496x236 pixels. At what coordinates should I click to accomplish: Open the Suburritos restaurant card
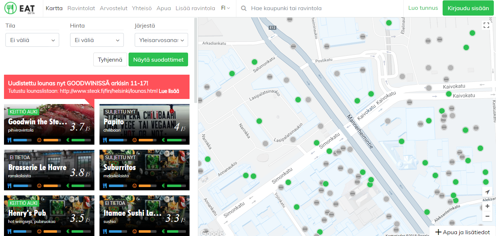[145, 170]
